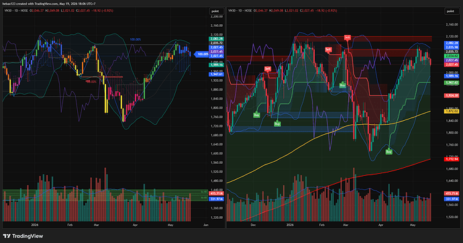Image resolution: width=463 pixels, height=243 pixels.
Task: Click the late-February Buy signal, right chart
Action: [x=342, y=85]
